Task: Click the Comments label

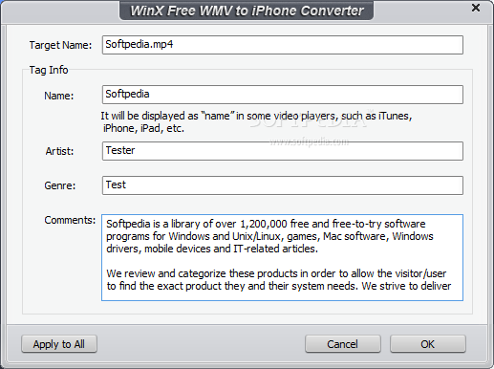Action: click(70, 220)
